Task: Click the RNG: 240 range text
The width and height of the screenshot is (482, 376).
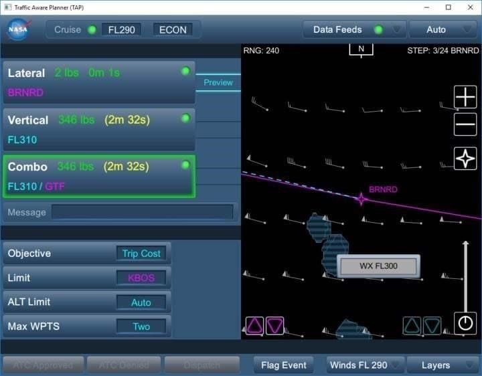Action: click(261, 50)
